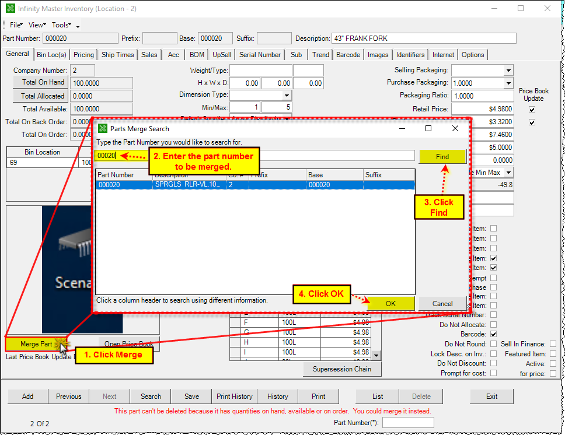Click the Suffix column header
565x435 pixels.
(x=389, y=175)
